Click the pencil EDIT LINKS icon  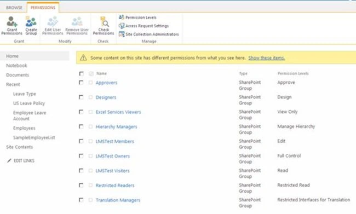click(9, 161)
